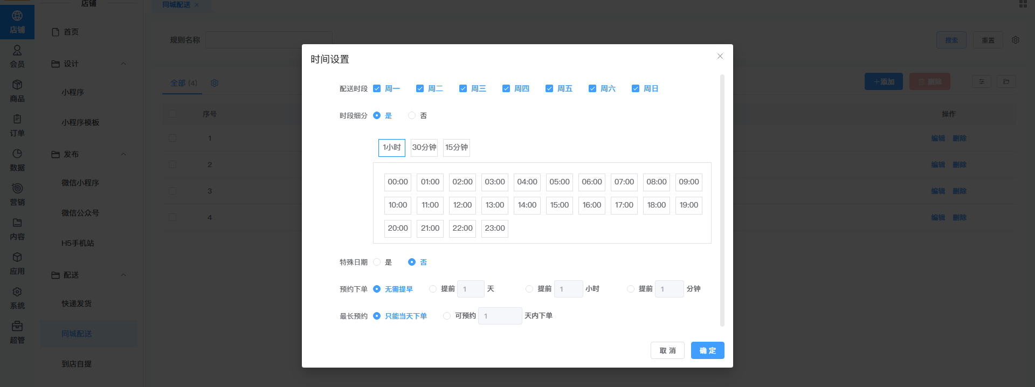
Task: Select the 无需提早 radio option
Action: point(377,289)
